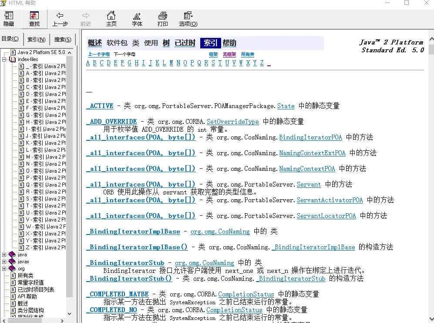Click the 隐藏 (Hide) toolbar icon
This screenshot has height=323, width=434.
[x=9, y=19]
